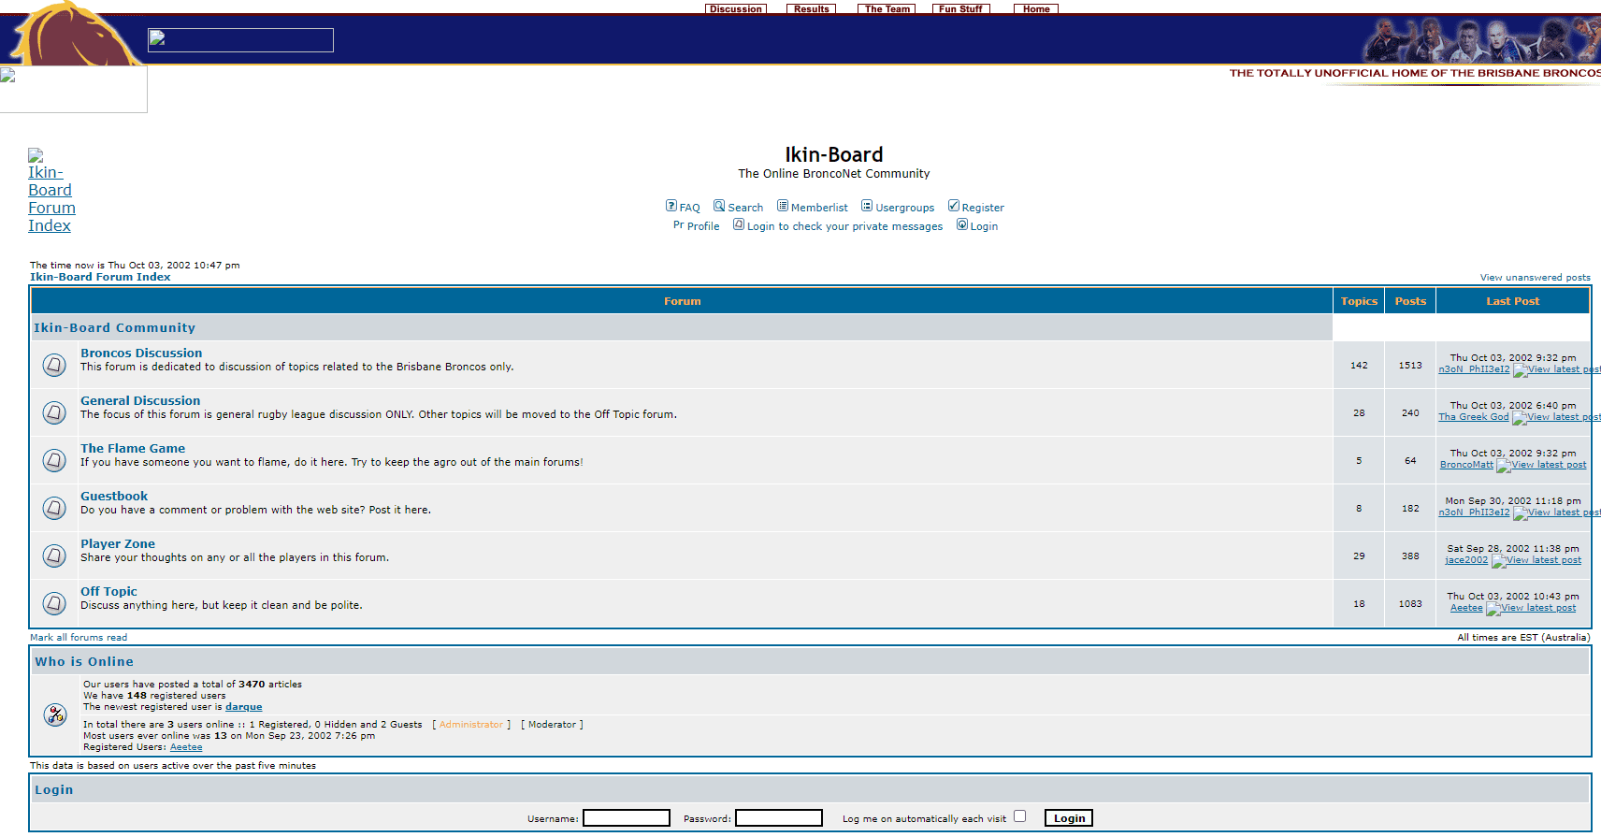Open the Discussion top menu
This screenshot has height=837, width=1601.
coord(735,8)
